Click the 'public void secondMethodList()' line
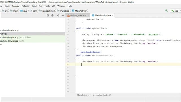 95,56
